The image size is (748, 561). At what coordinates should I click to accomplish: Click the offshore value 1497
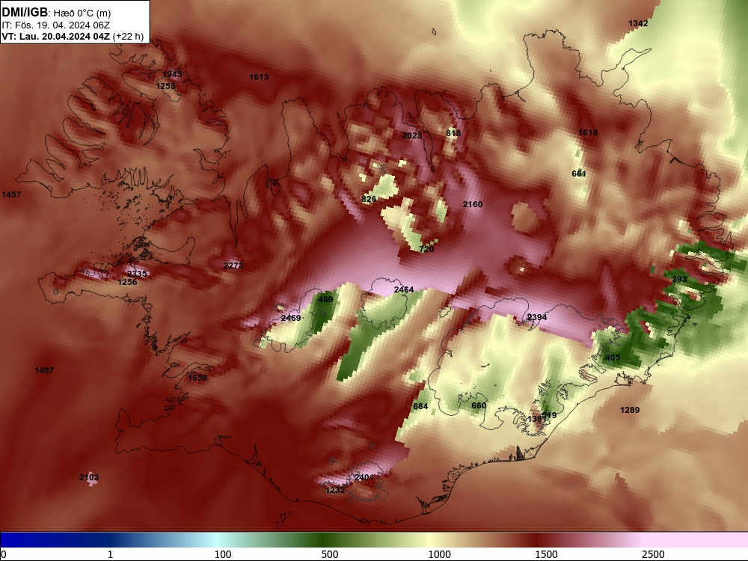point(44,370)
